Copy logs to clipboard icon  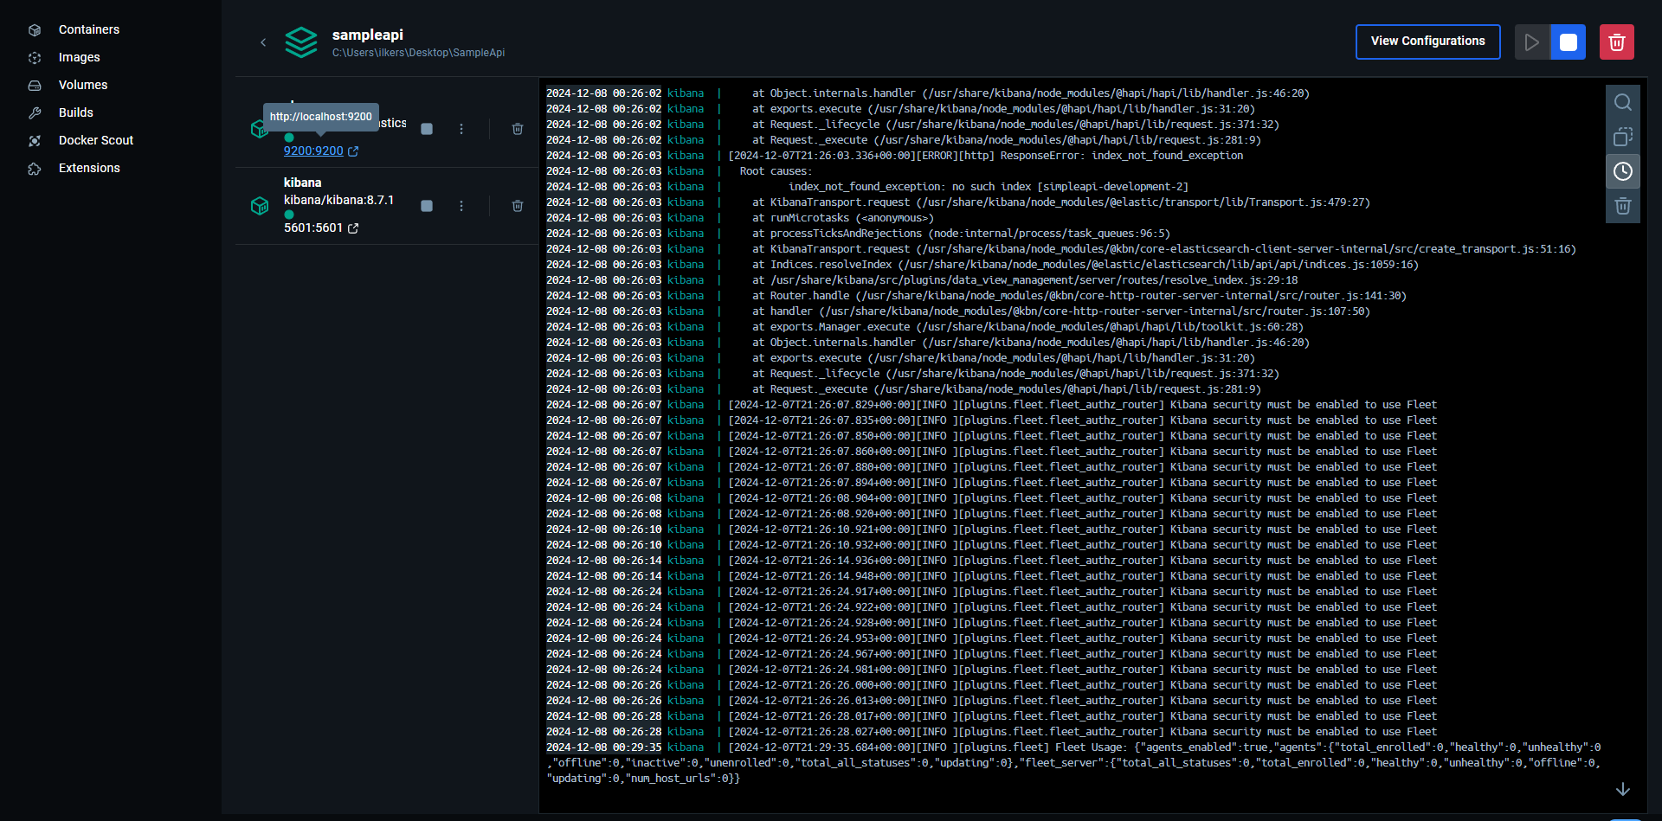point(1623,137)
